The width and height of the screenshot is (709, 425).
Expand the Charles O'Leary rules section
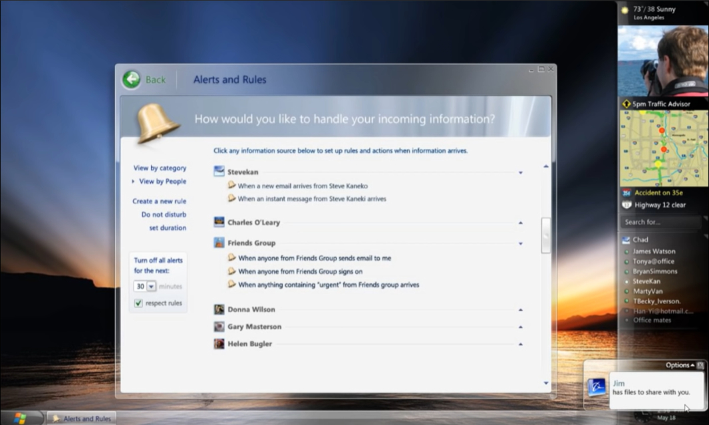[520, 223]
